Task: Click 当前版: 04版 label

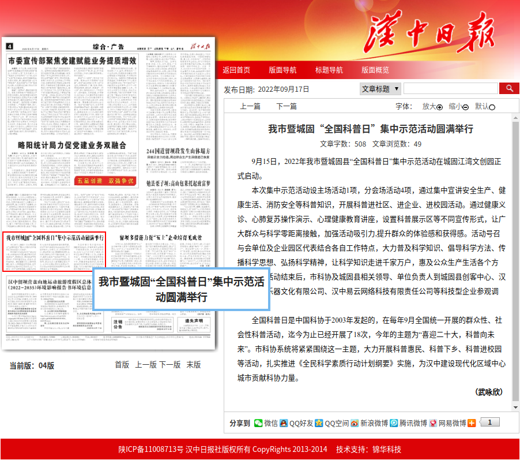Action: point(32,366)
